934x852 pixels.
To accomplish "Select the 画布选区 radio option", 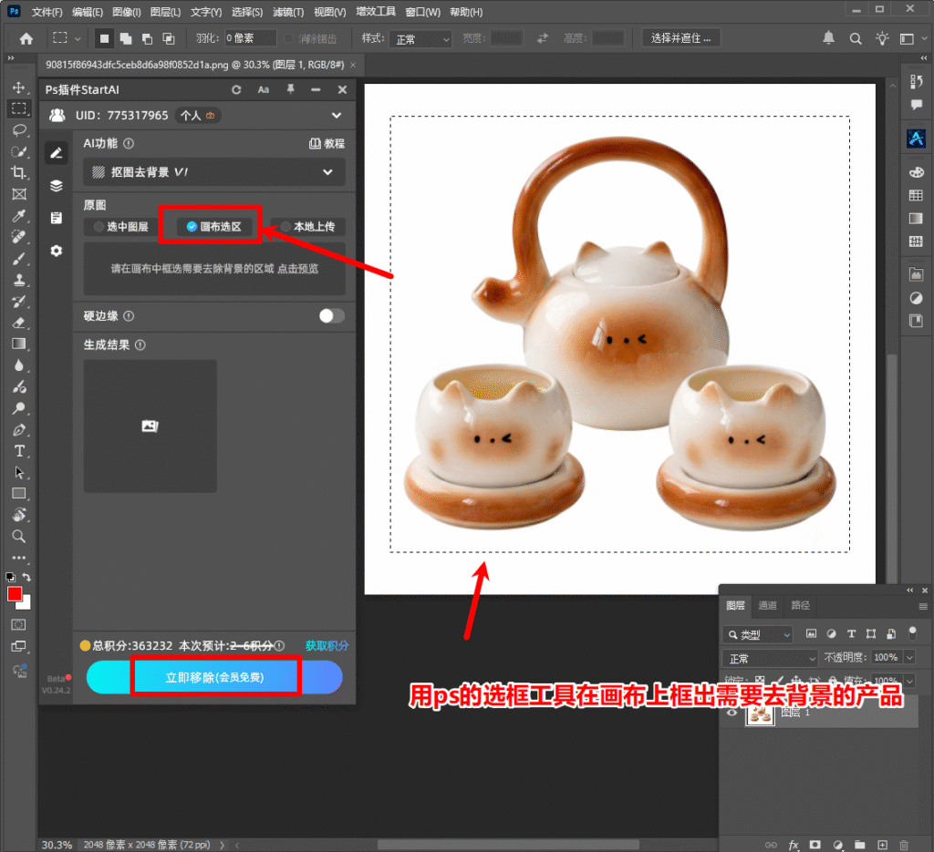I will (213, 227).
